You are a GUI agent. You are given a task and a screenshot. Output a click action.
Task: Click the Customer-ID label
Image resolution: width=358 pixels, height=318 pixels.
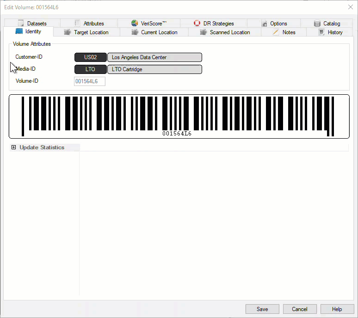pyautogui.click(x=29, y=57)
